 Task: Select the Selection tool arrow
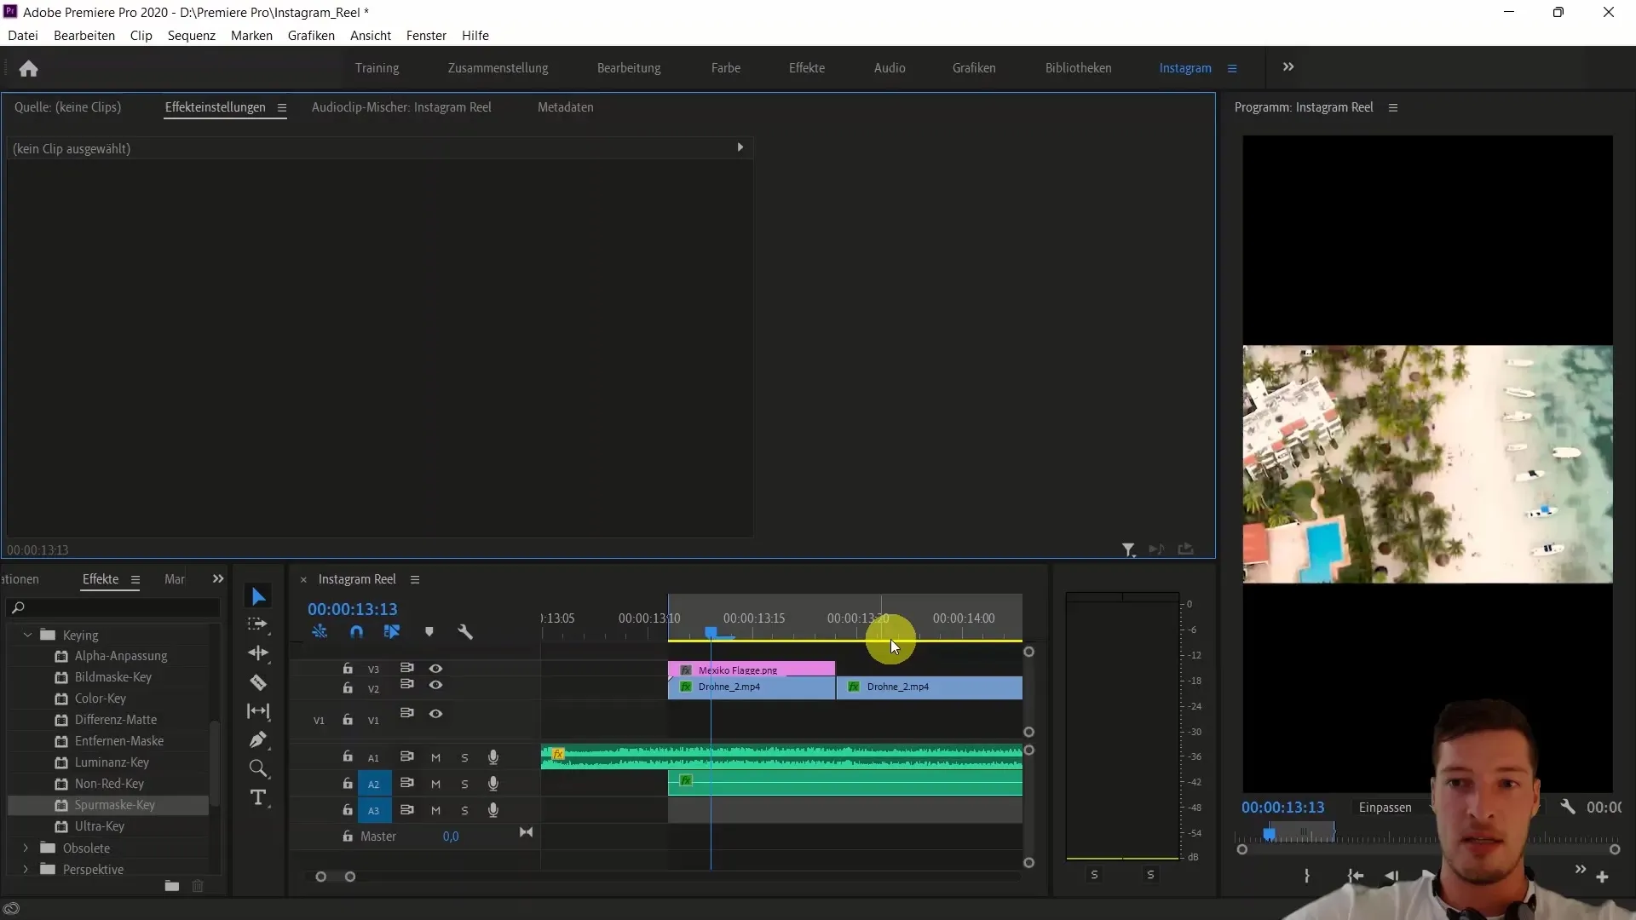[x=258, y=596]
